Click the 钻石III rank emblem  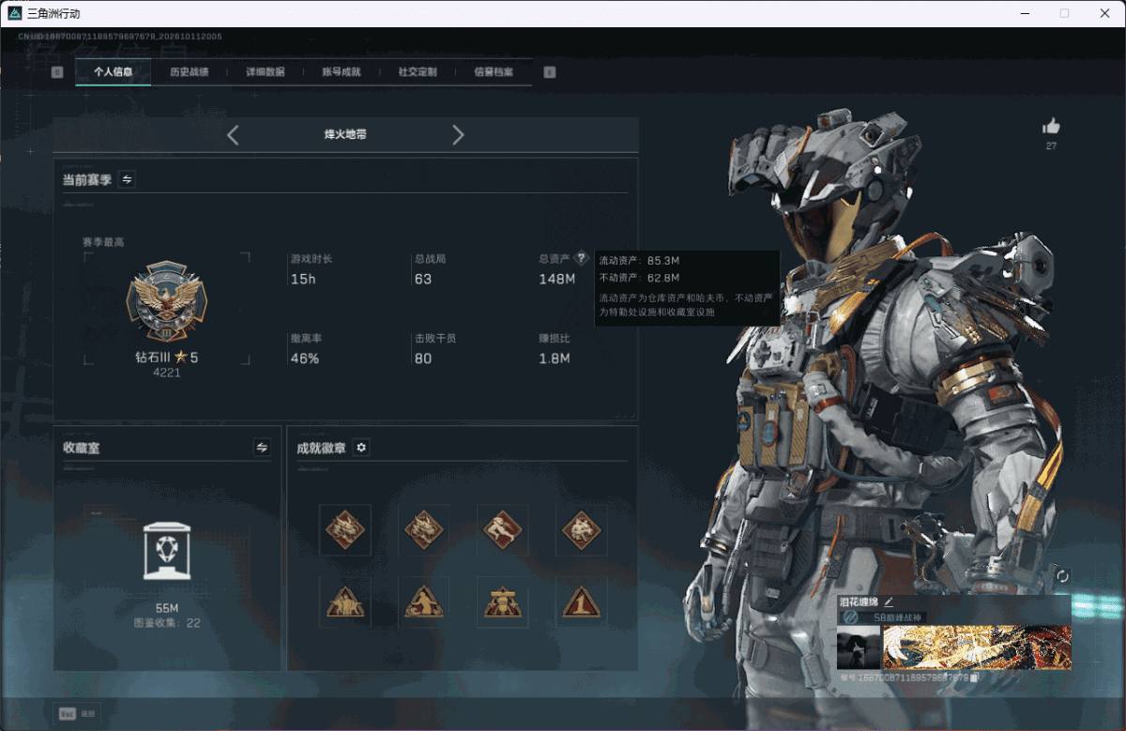pos(167,302)
